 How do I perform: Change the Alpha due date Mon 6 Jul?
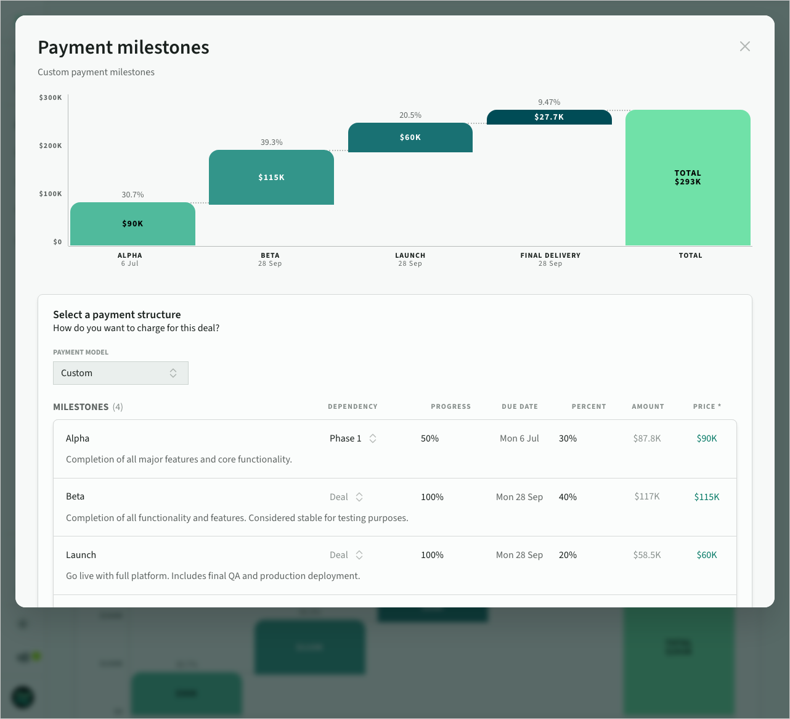pos(519,438)
